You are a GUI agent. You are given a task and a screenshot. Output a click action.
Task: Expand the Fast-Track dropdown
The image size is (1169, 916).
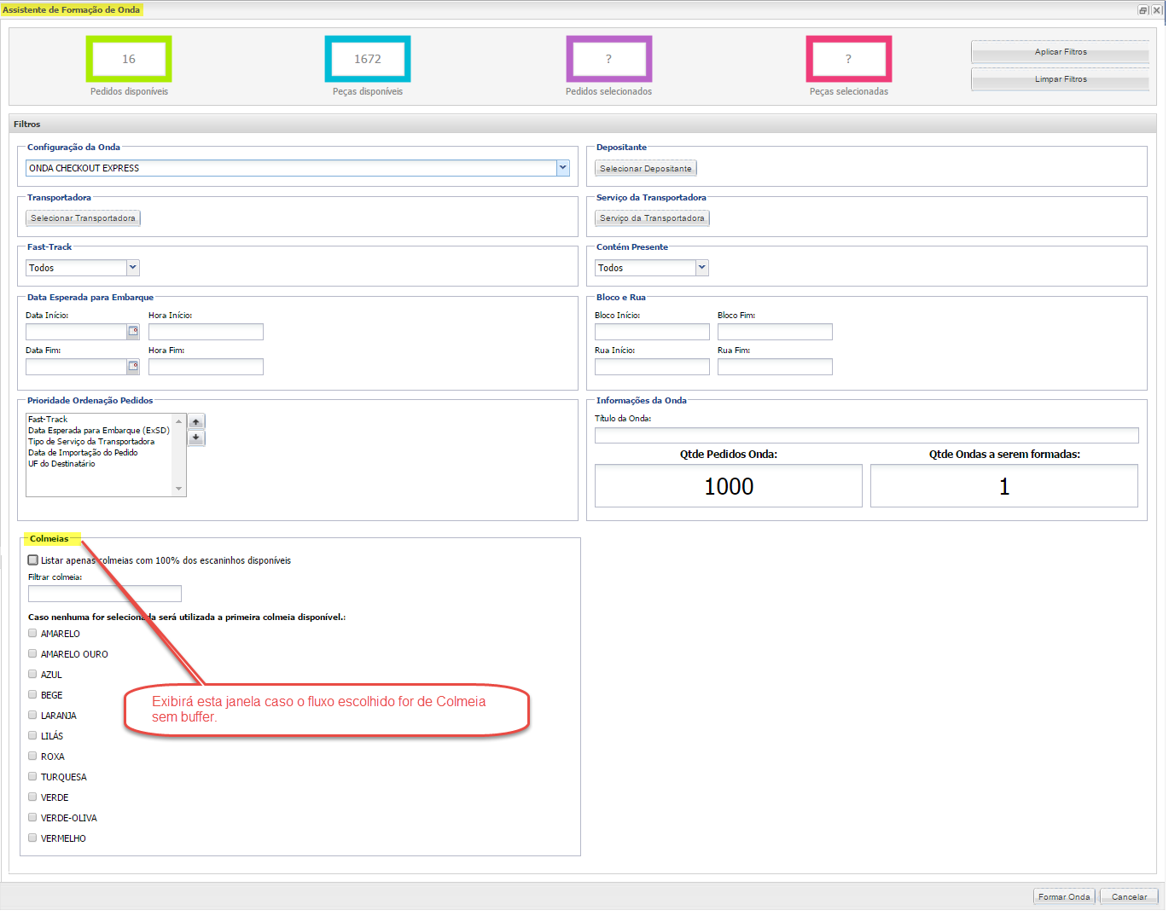133,268
